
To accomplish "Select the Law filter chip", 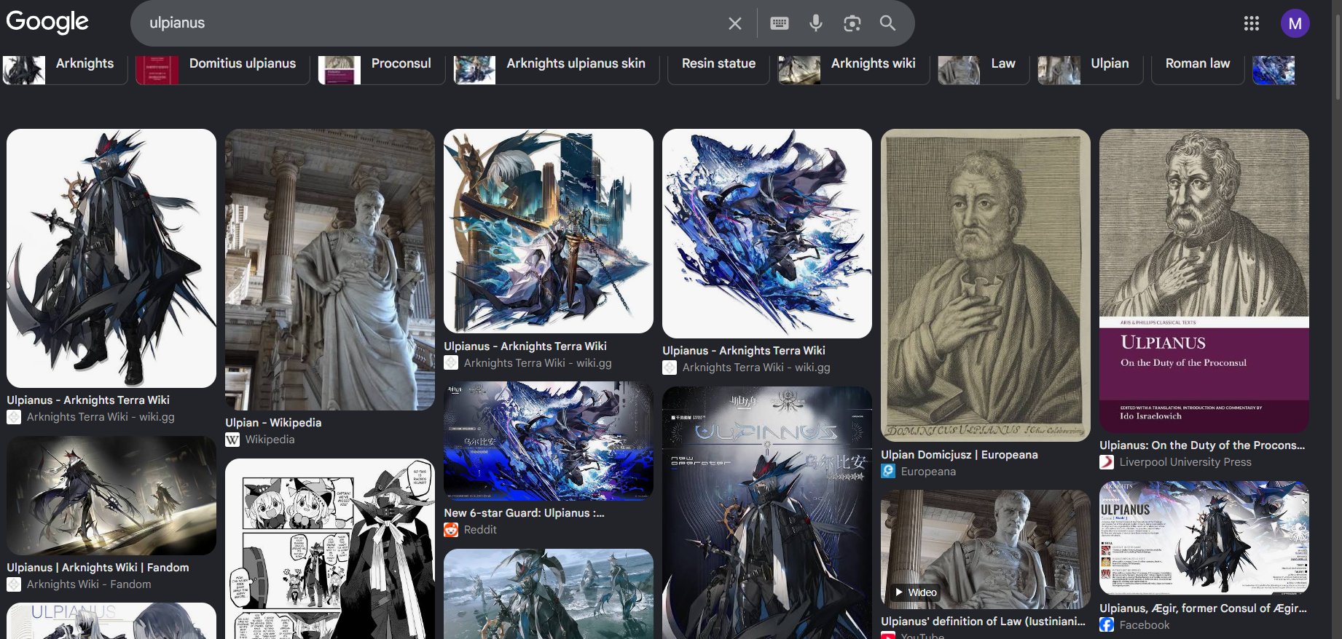I will click(984, 70).
